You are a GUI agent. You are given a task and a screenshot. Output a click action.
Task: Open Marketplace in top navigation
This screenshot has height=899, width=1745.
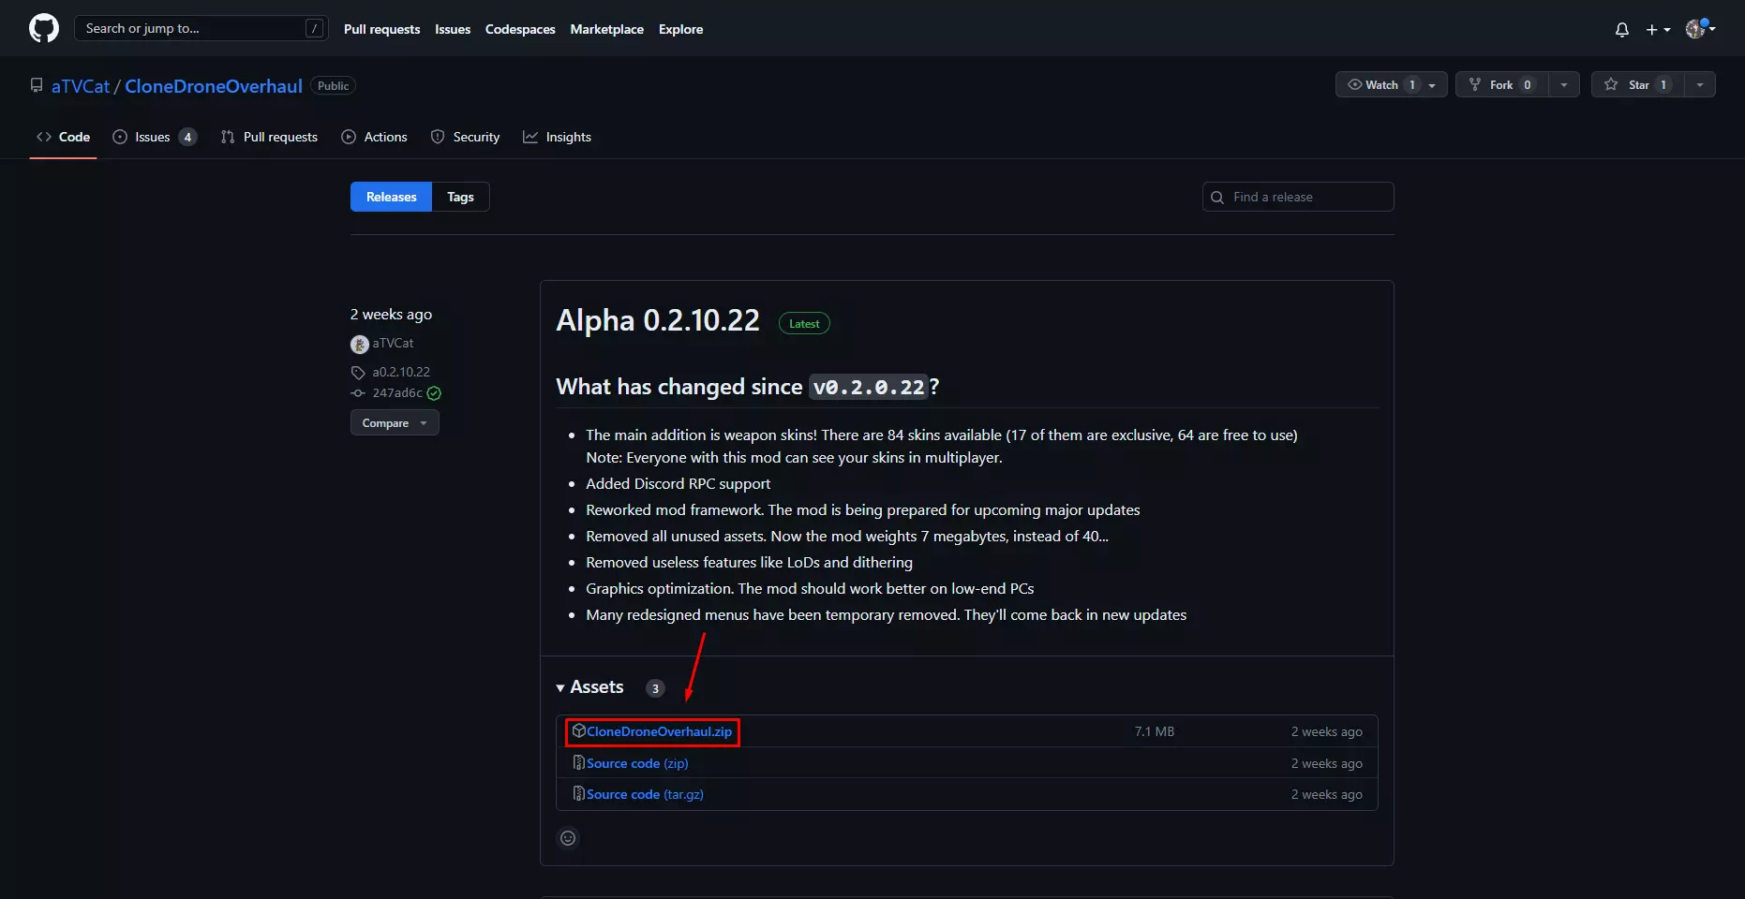(606, 29)
